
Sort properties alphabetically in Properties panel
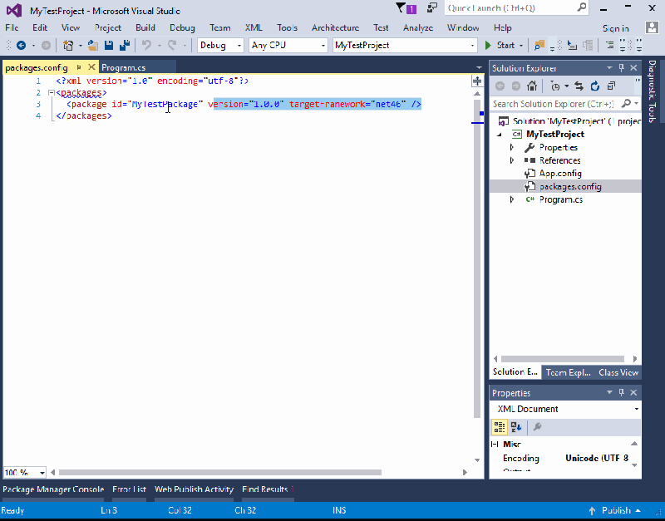(517, 427)
